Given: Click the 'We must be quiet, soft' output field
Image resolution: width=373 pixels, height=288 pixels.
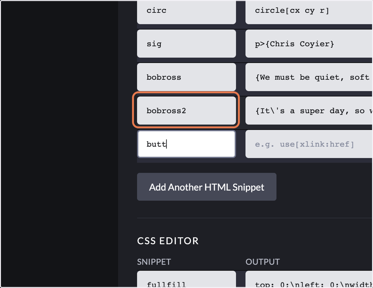Looking at the screenshot, I should (x=309, y=77).
